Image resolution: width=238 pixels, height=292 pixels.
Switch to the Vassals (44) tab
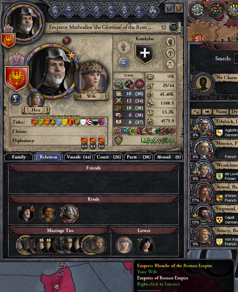79,157
